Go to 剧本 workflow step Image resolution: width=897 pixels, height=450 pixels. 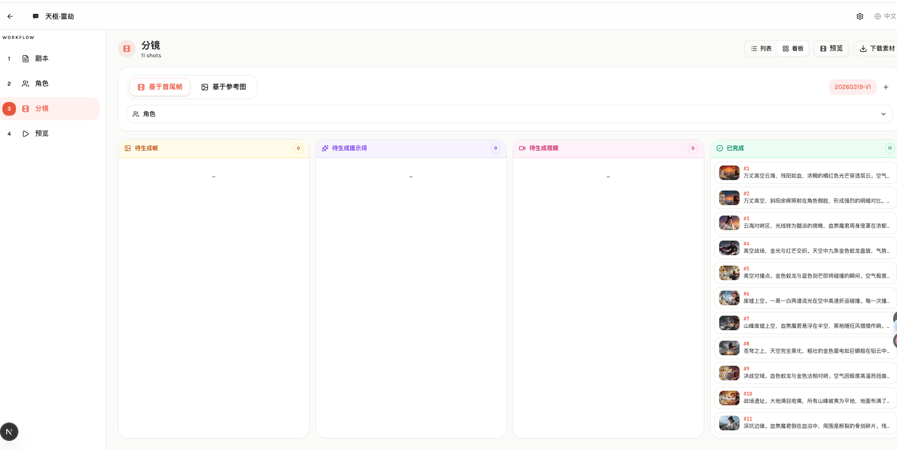(x=41, y=59)
